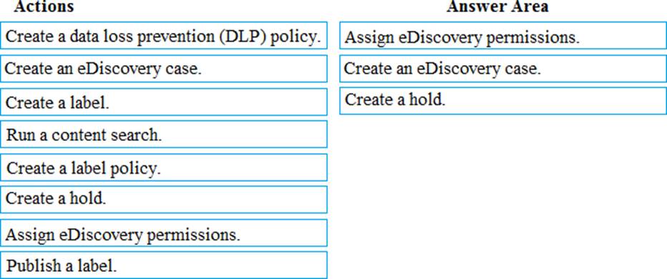Click the 'Answer Area' heading
Image resolution: width=667 pixels, height=279 pixels.
pyautogui.click(x=497, y=6)
